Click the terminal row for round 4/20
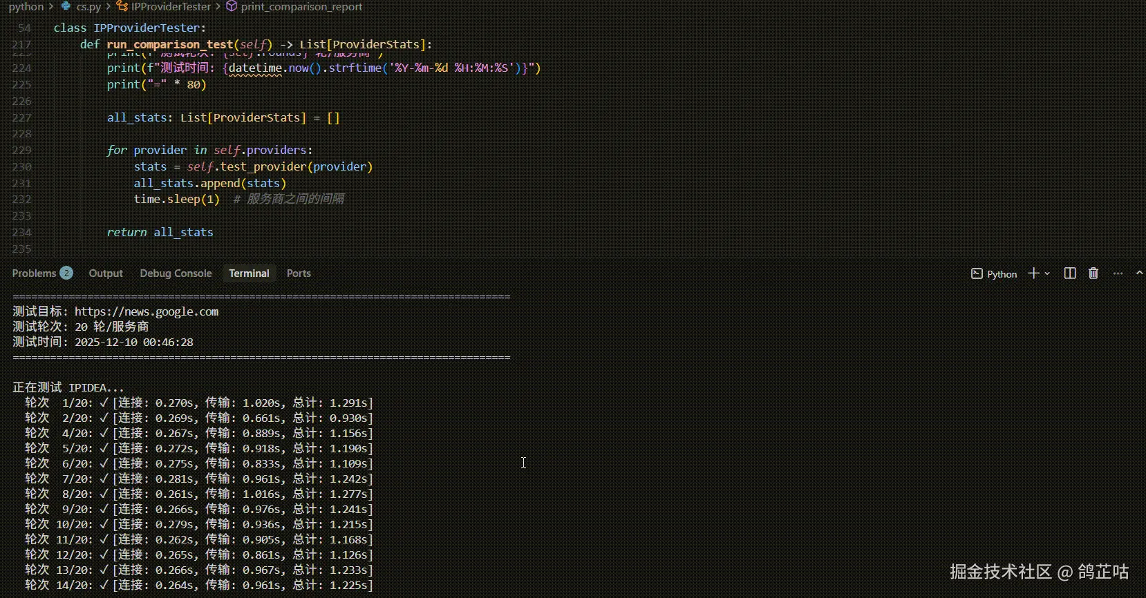This screenshot has width=1146, height=598. click(x=199, y=433)
